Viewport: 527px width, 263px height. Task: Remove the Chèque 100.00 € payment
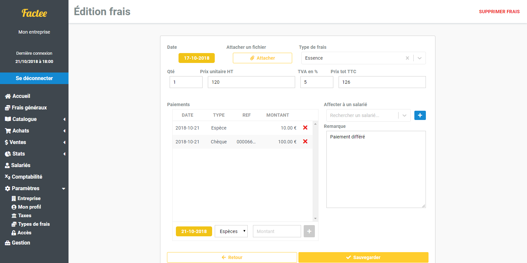[x=305, y=142]
